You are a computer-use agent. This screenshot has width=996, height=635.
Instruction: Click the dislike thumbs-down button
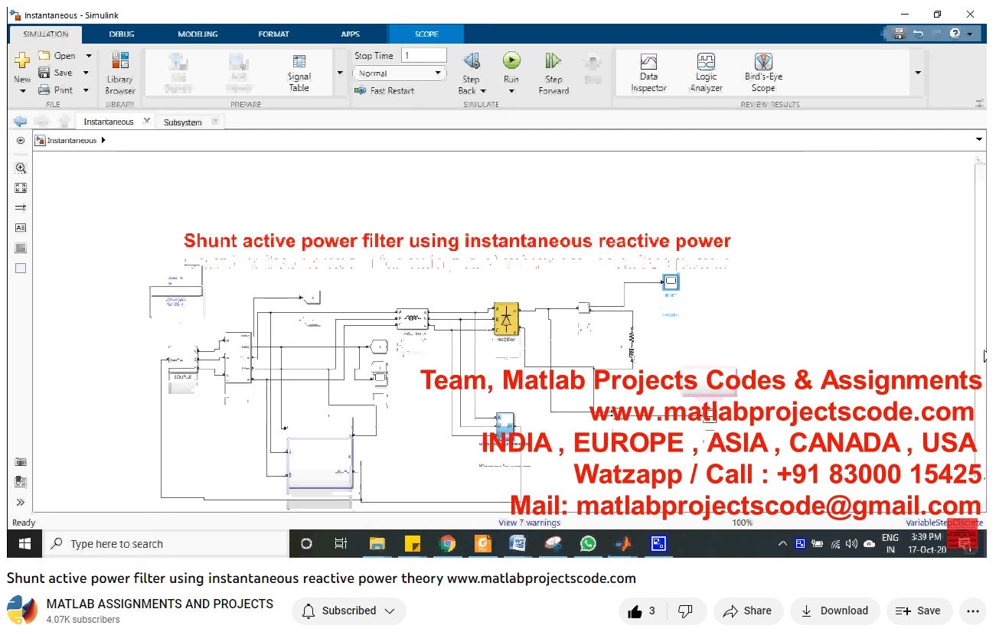coord(686,611)
